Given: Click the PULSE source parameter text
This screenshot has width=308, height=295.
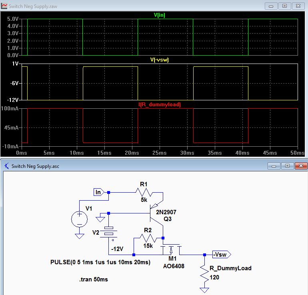Looking at the screenshot, I should pos(100,262).
